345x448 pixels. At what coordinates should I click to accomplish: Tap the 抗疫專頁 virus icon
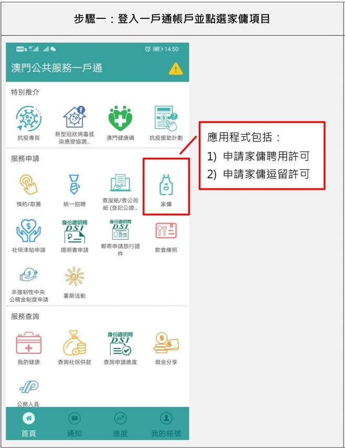click(28, 118)
